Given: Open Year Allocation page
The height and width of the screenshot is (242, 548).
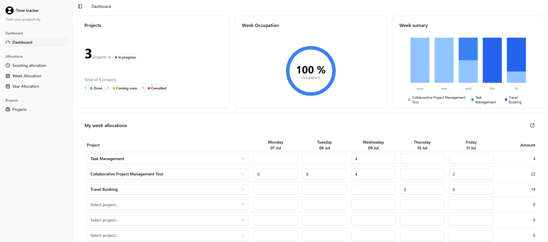Looking at the screenshot, I should pos(35,86).
